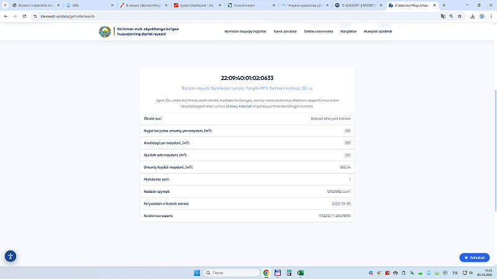Bookmark this page with the star icon
The height and width of the screenshot is (279, 497).
point(460,16)
